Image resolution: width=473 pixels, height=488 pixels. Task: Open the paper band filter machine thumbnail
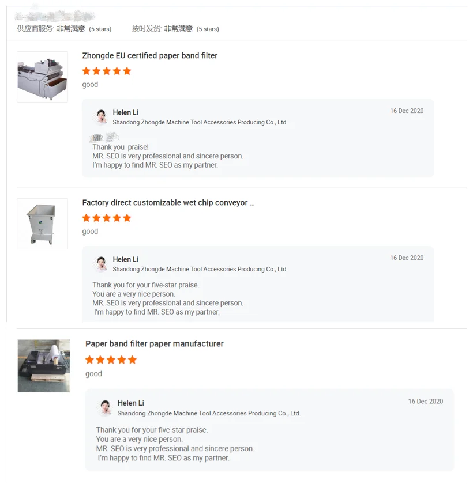[x=42, y=77]
